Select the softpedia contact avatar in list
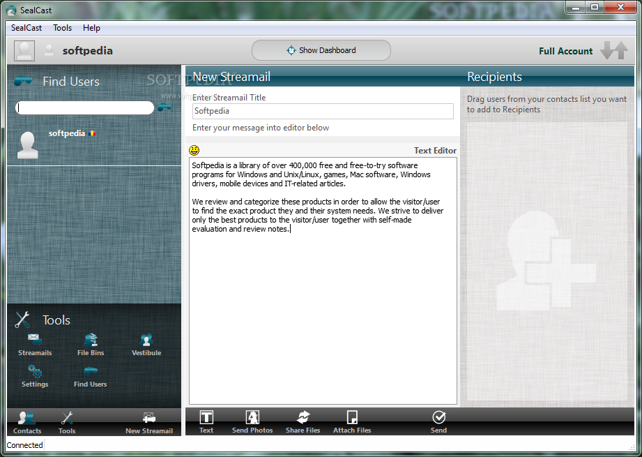Image resolution: width=642 pixels, height=457 pixels. (28, 145)
